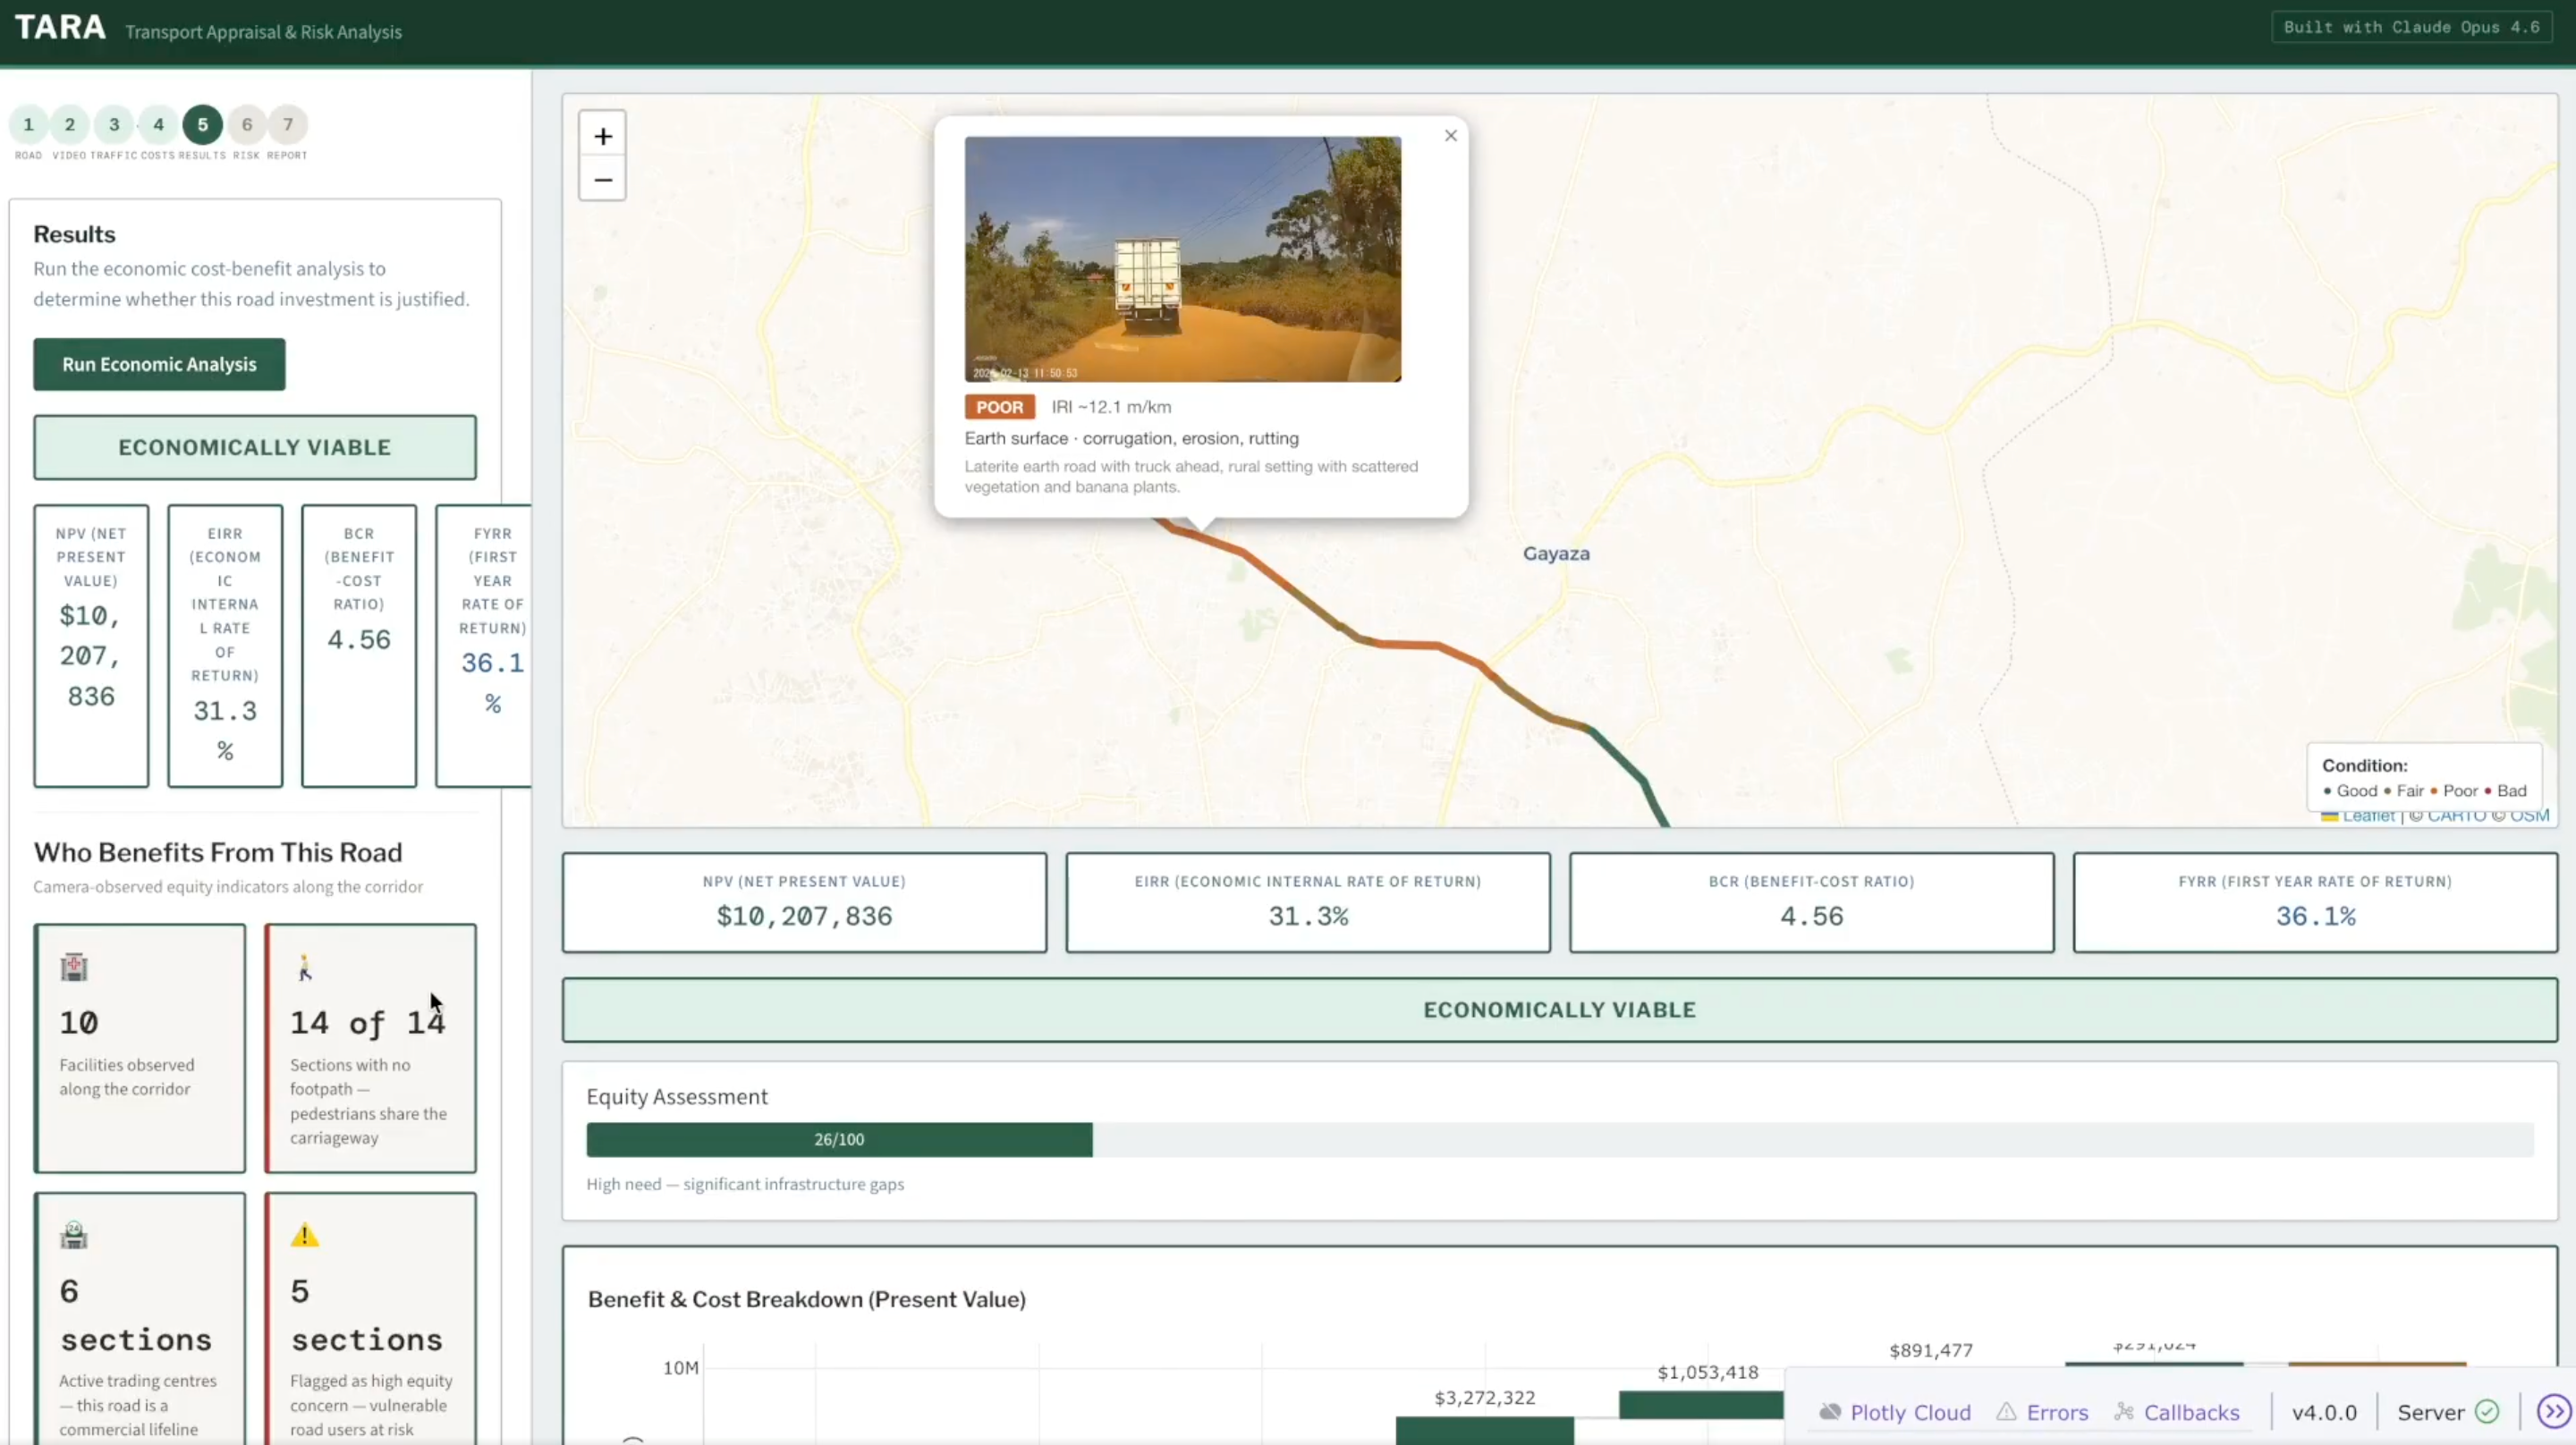
Task: Expand the Dash dev tools arrow
Action: pyautogui.click(x=2553, y=1411)
